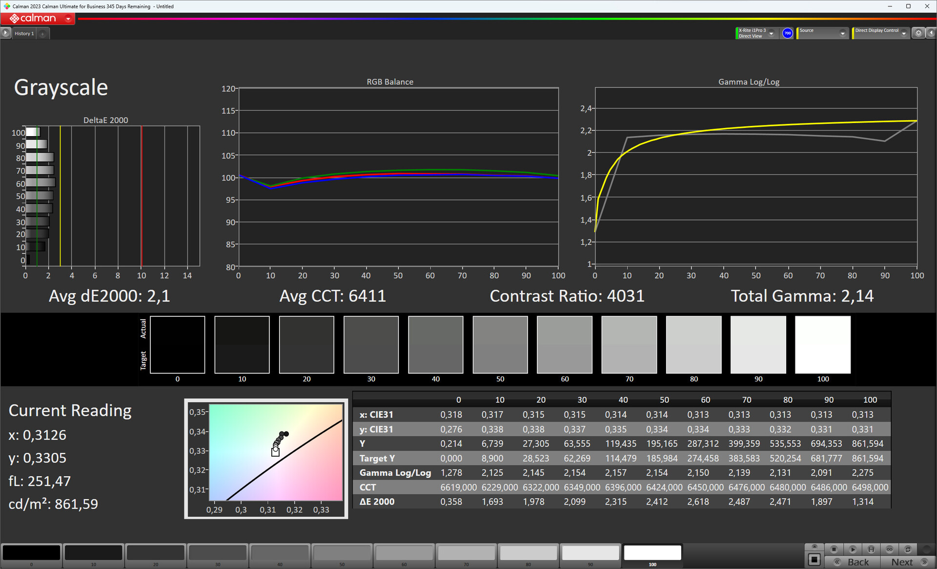Click the Next button

tap(907, 562)
